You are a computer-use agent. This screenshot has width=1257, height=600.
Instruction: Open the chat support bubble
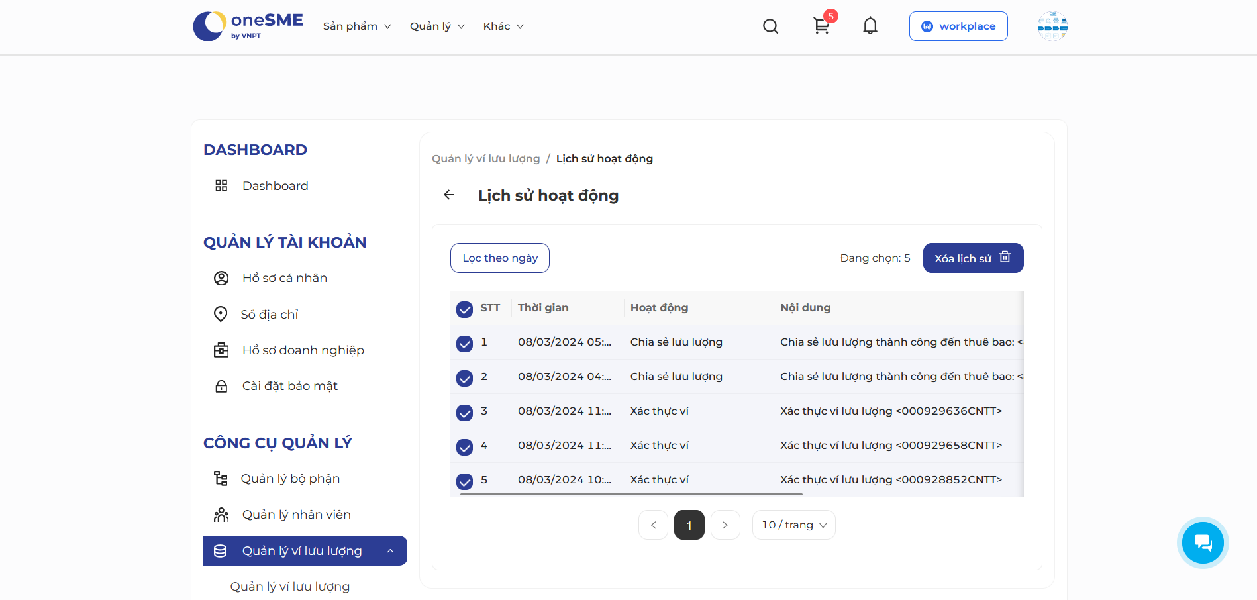1203,543
